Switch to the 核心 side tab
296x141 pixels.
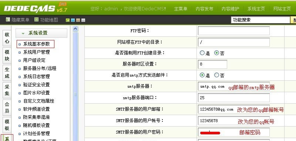click(x=7, y=38)
